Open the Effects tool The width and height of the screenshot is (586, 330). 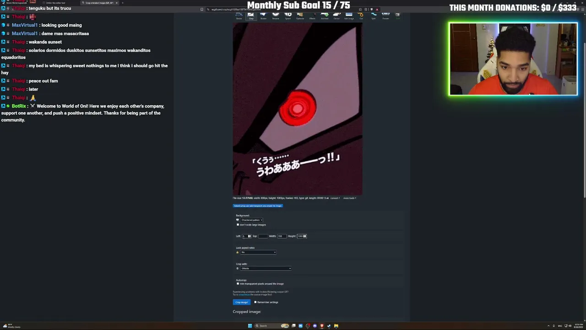(x=312, y=16)
